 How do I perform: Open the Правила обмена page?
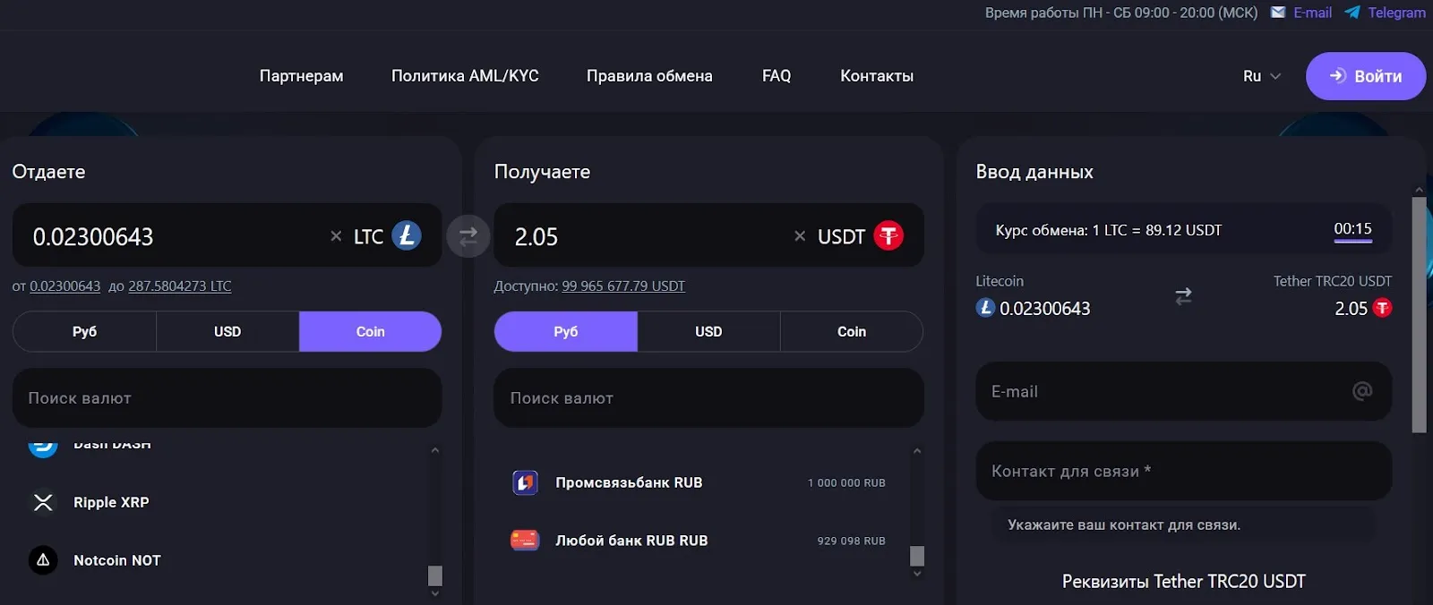pyautogui.click(x=649, y=76)
